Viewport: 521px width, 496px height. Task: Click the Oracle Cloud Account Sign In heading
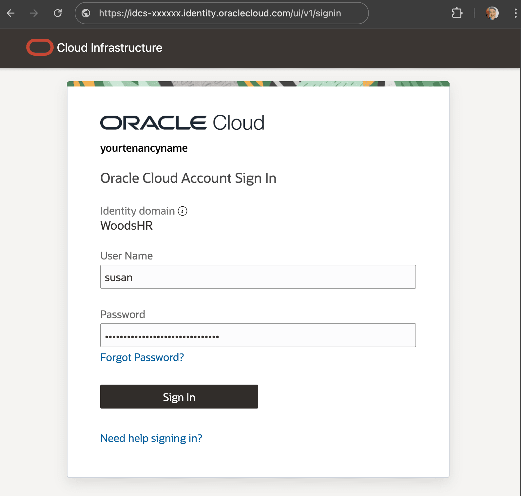[x=188, y=179]
